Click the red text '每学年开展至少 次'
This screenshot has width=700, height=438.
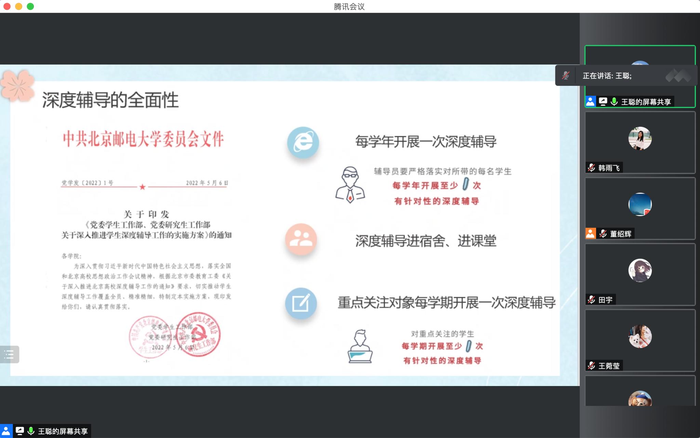click(x=436, y=185)
